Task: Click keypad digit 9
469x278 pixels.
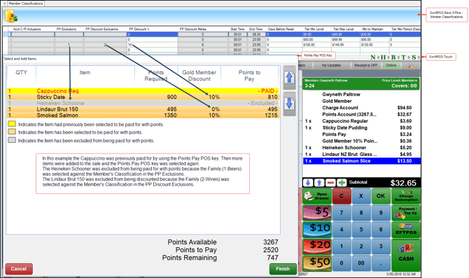Action: 381,213
